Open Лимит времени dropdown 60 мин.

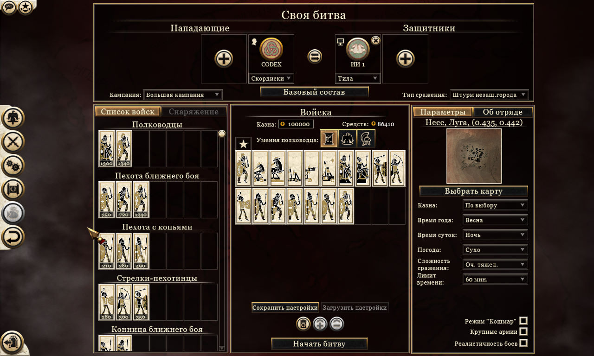click(495, 279)
